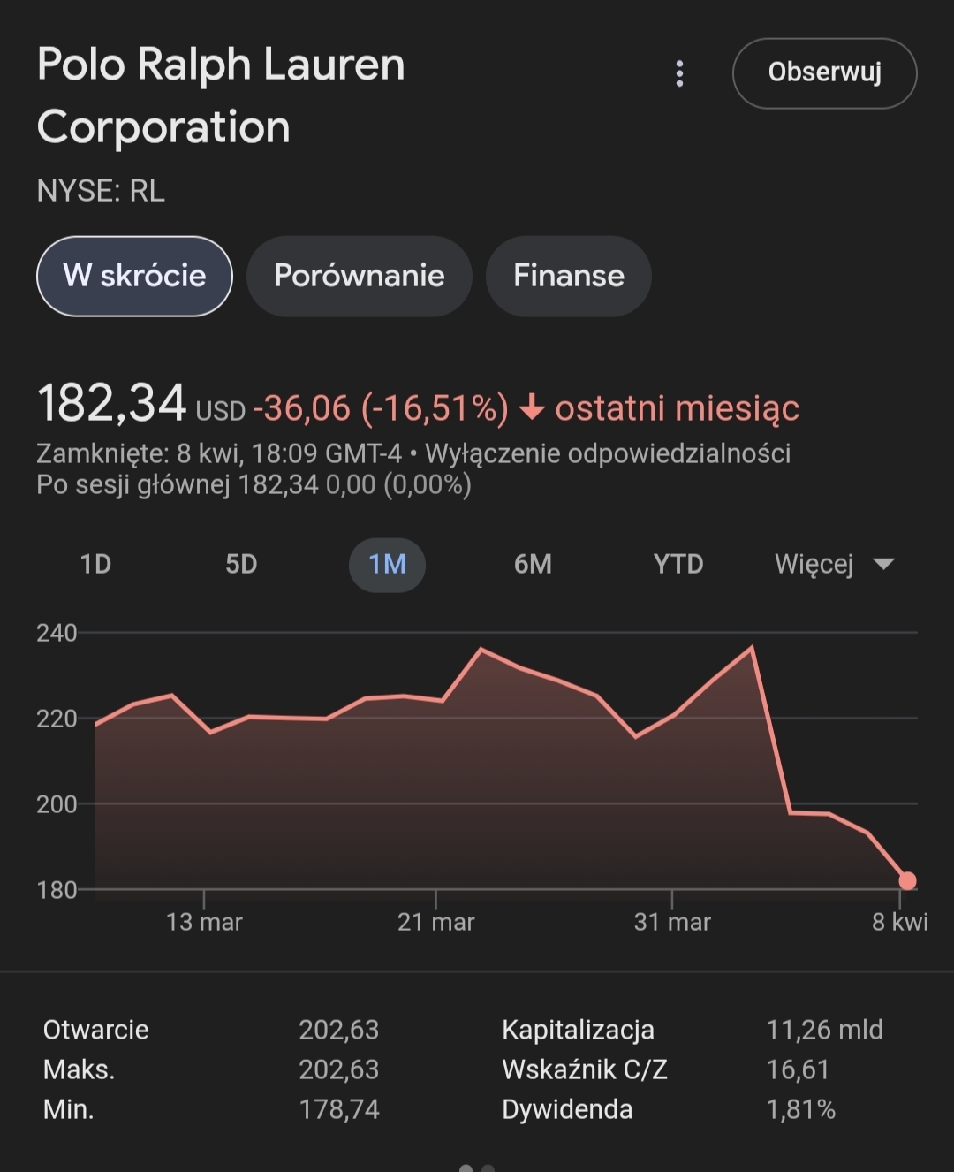Open the Finanse tab
Image resolution: width=954 pixels, height=1172 pixels.
pyautogui.click(x=568, y=276)
